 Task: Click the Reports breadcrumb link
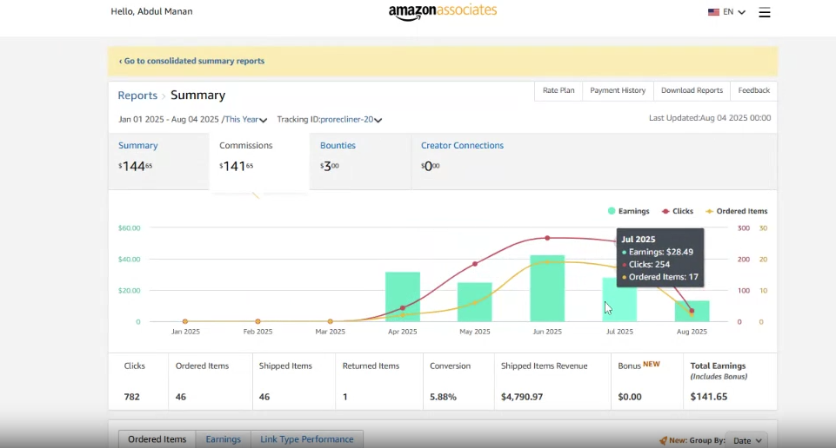(x=137, y=96)
